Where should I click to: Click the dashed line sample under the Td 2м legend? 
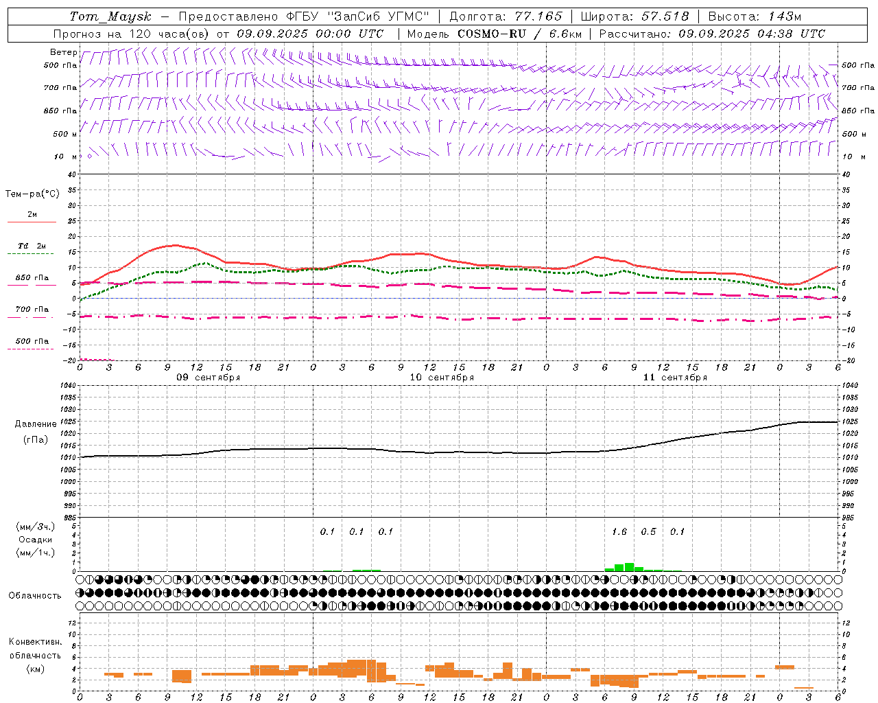point(32,254)
